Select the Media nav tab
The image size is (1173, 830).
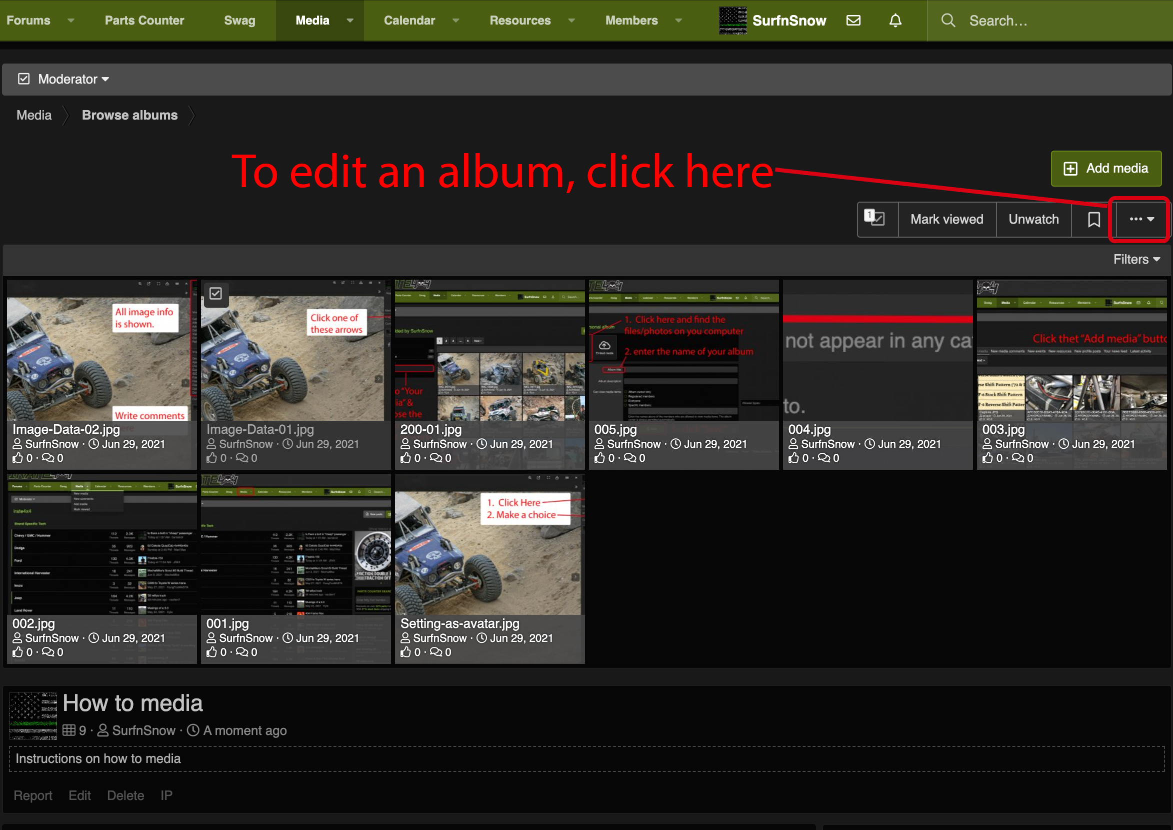click(312, 21)
